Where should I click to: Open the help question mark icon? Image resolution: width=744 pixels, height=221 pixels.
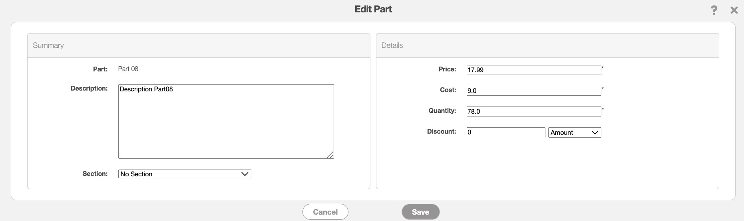point(714,10)
